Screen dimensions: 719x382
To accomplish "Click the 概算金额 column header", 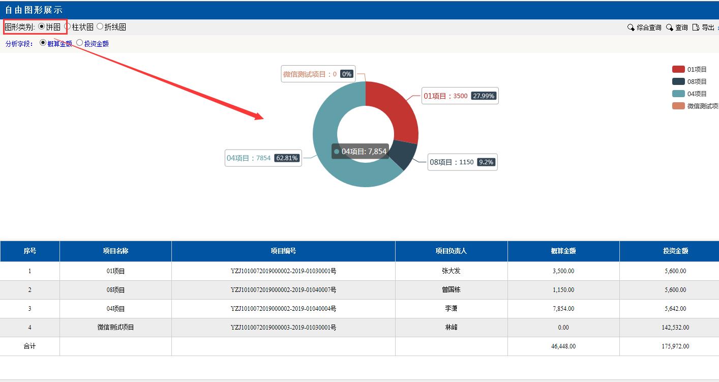I will pyautogui.click(x=563, y=251).
